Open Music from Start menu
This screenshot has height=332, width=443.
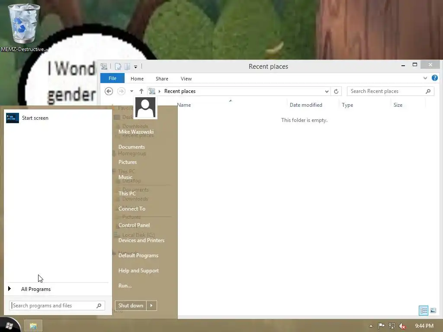(125, 177)
